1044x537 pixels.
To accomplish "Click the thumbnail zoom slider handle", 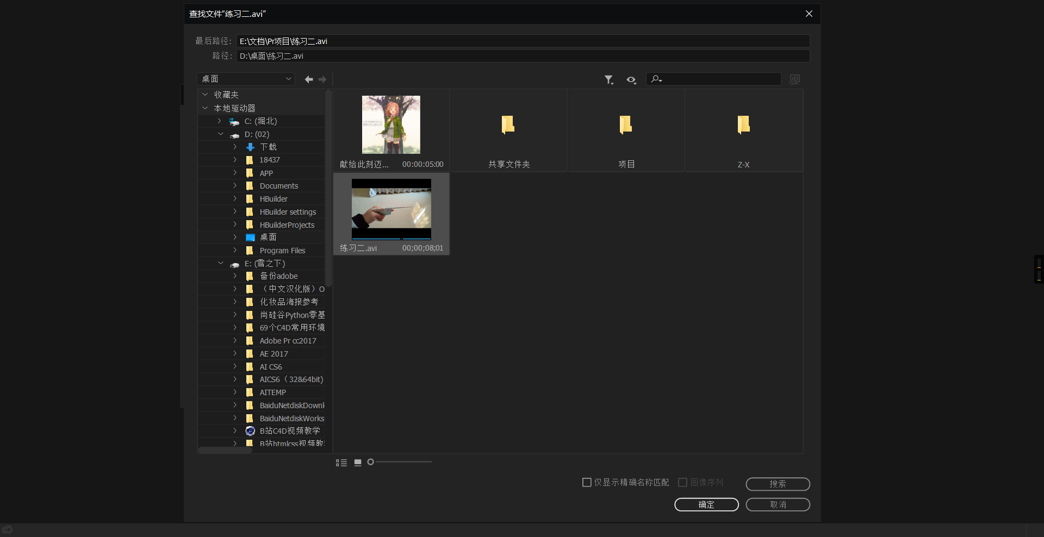I will tap(370, 462).
